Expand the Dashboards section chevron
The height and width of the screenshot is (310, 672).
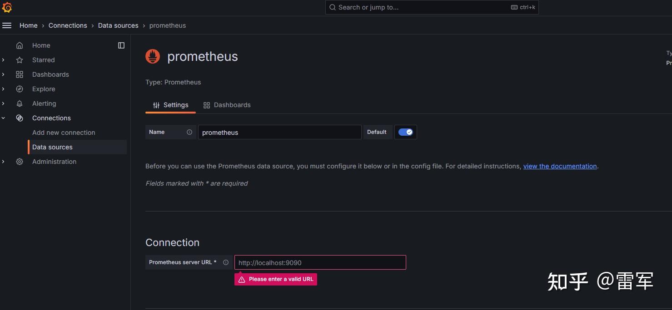tap(4, 74)
